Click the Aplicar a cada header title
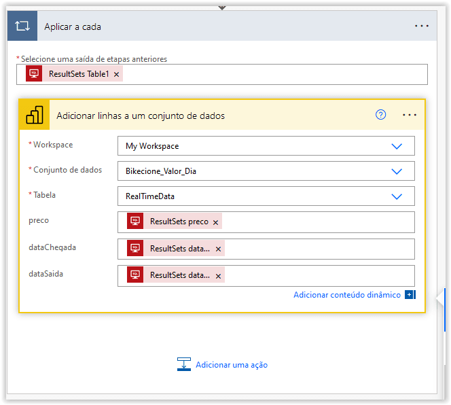Image resolution: width=451 pixels, height=405 pixels. [73, 27]
